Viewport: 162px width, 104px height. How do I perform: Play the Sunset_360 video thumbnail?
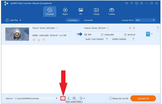point(17,34)
